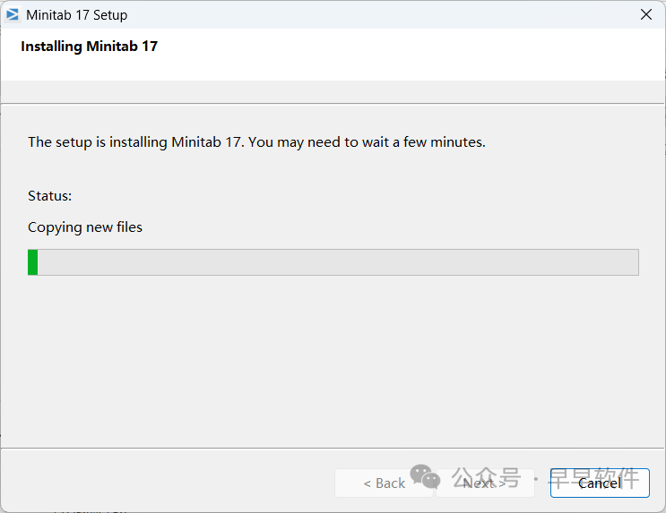Select the "Installing Minitab 17" heading
The width and height of the screenshot is (666, 513).
point(89,47)
